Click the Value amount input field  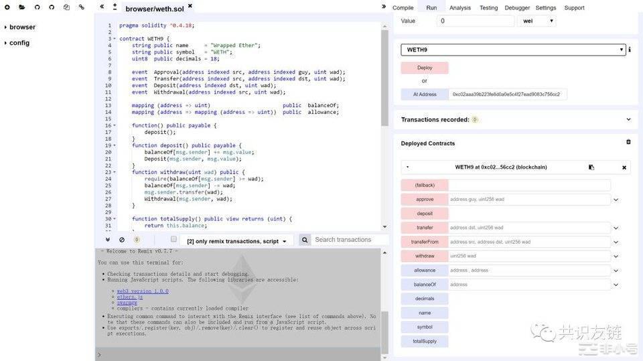point(476,21)
